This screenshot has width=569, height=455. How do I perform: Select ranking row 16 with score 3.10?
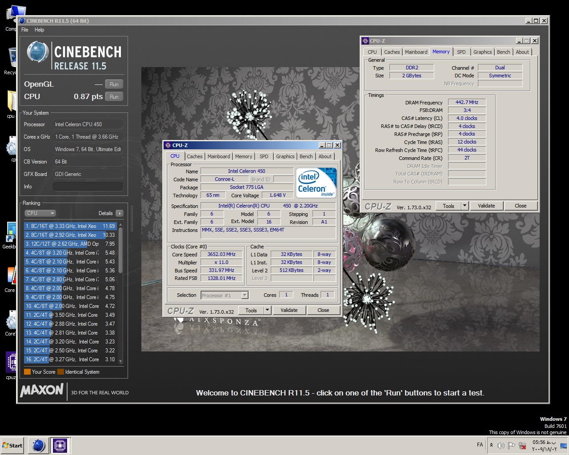70,359
